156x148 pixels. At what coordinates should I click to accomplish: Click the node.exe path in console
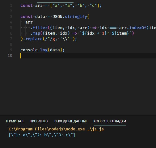pyautogui.click(x=47, y=129)
